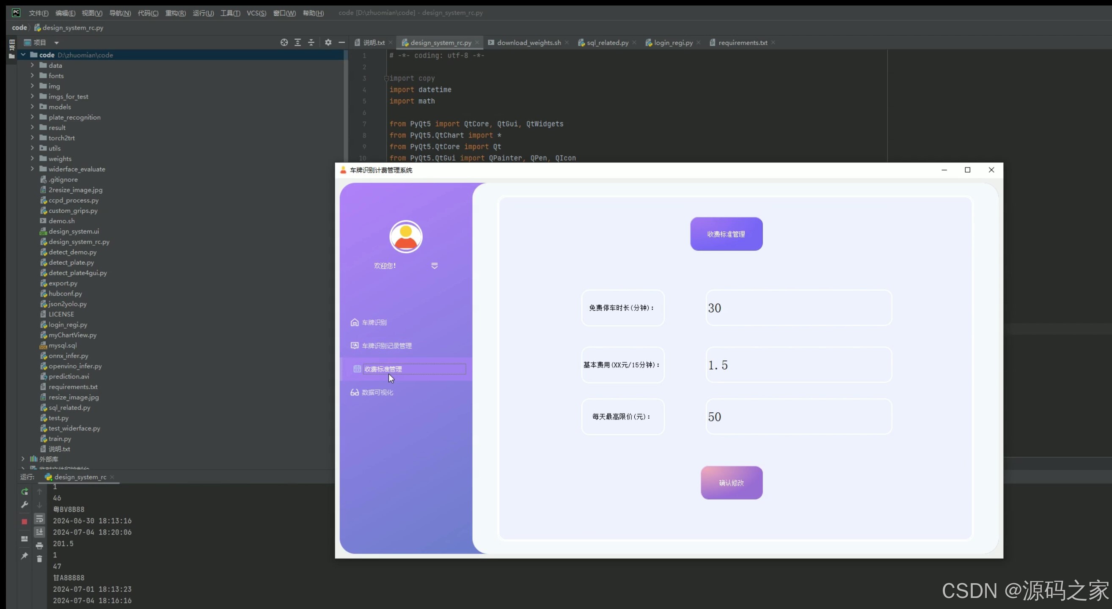The image size is (1112, 609).
Task: Select mysql.sql in project tree
Action: point(62,345)
